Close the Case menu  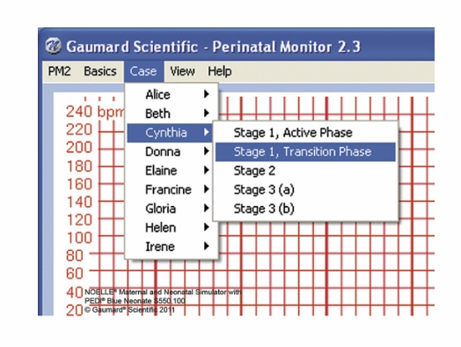point(143,71)
